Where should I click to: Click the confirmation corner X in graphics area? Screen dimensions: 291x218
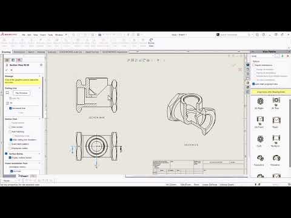click(x=240, y=70)
